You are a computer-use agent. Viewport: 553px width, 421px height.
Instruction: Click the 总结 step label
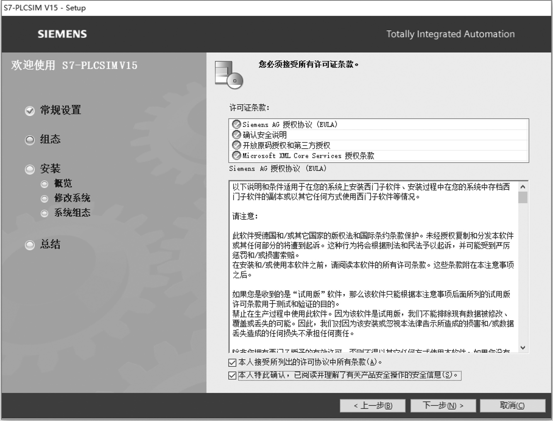[x=50, y=244]
